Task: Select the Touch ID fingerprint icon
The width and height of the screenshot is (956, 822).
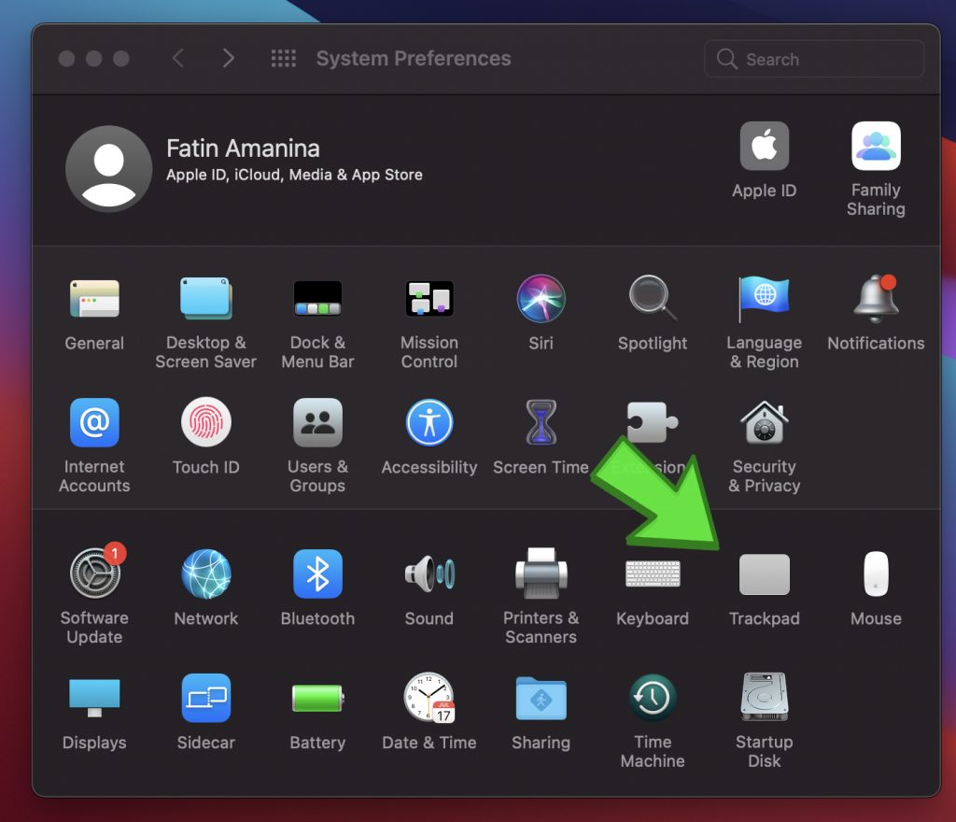Action: point(205,423)
